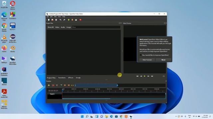The height and width of the screenshot is (119, 213).
Task: Enable the razor tool in timeline toolbar
Action: pyautogui.click(x=57, y=85)
